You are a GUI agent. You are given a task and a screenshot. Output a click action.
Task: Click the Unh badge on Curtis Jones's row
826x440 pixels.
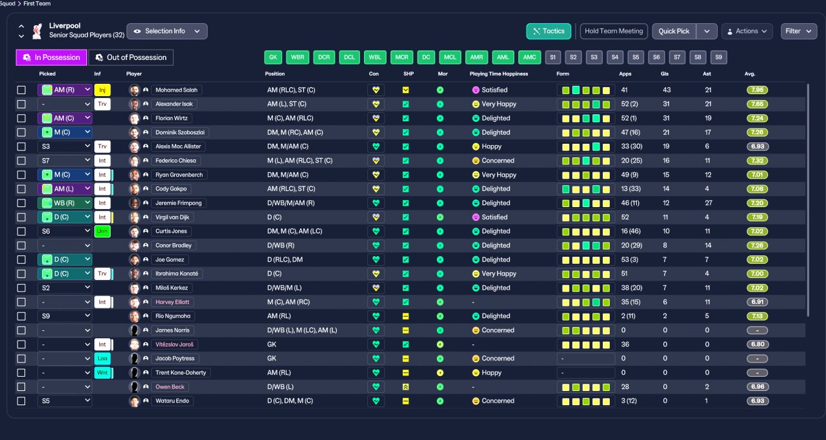(102, 231)
